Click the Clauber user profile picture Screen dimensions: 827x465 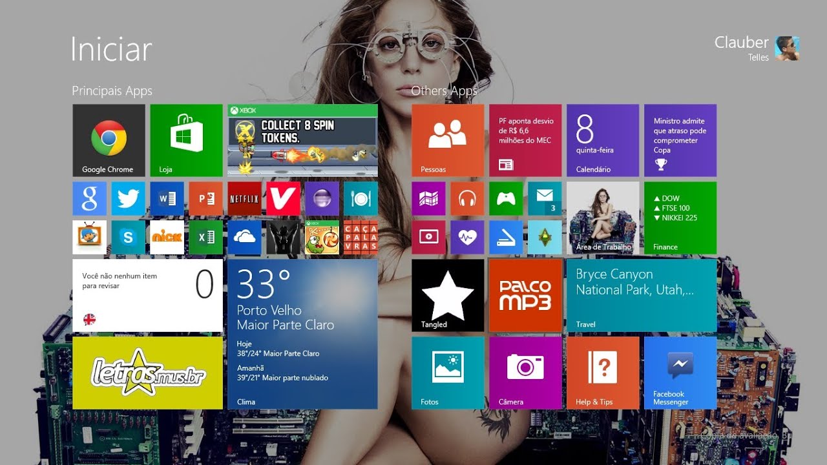pos(788,48)
